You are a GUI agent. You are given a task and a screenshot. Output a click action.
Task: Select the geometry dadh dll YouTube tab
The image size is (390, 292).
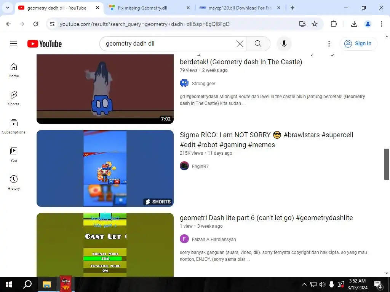coord(57,8)
